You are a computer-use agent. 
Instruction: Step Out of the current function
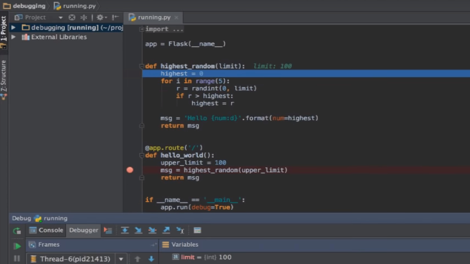166,230
